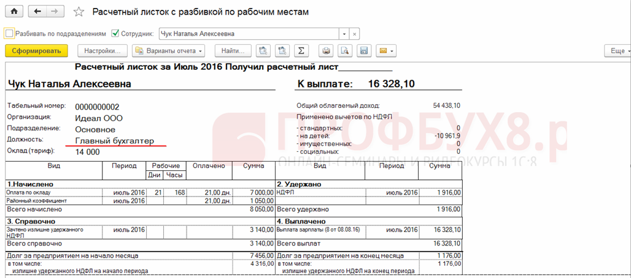Open the 'Варианты отчета' dropdown

coord(168,50)
